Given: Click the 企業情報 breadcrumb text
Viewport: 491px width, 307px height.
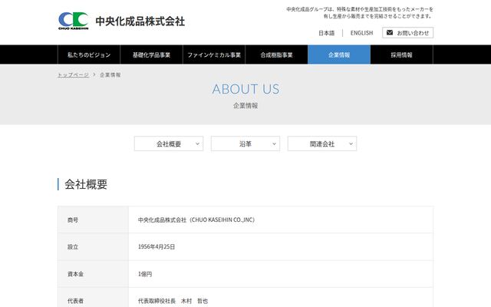Looking at the screenshot, I should tap(110, 75).
